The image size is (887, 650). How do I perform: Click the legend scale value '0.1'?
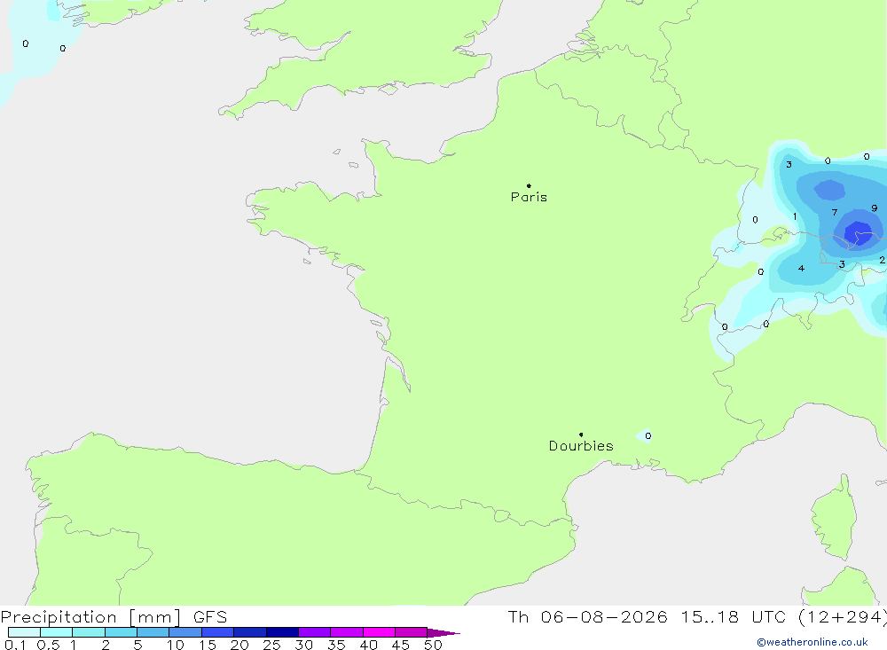15,645
